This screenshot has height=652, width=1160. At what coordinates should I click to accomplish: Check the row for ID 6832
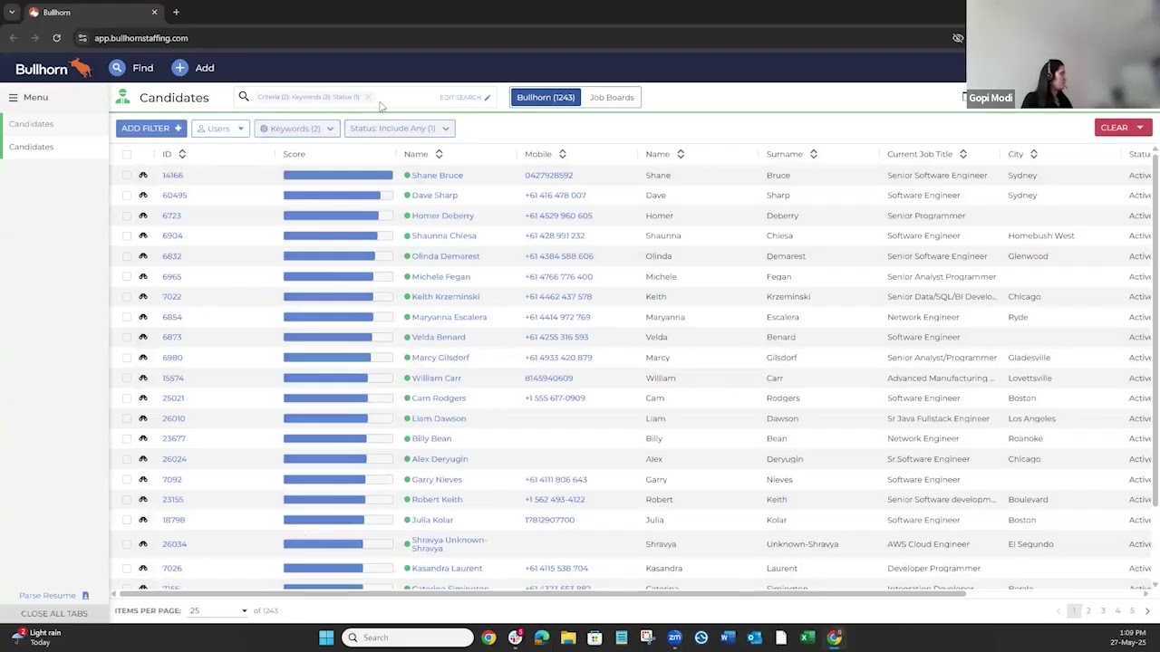click(127, 256)
